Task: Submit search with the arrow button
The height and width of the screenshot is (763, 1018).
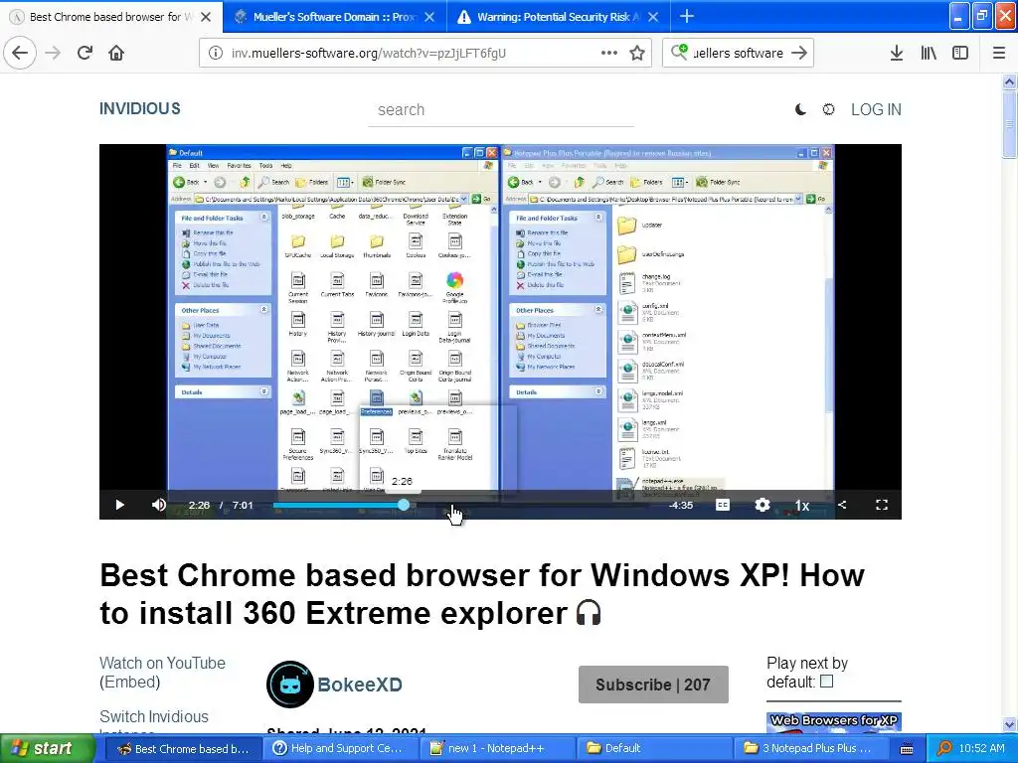Action: coord(799,54)
